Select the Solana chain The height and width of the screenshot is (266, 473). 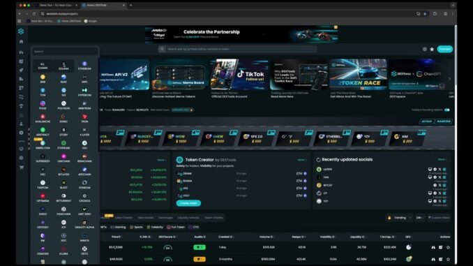pyautogui.click(x=63, y=66)
